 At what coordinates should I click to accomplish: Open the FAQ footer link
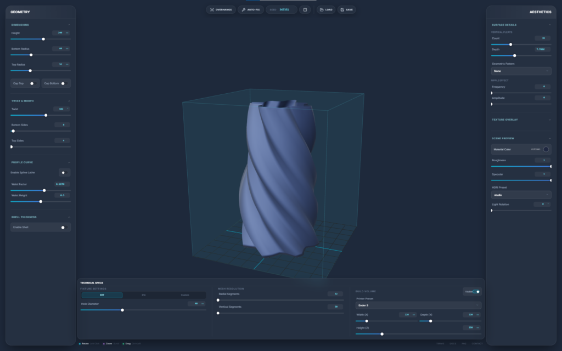(464, 343)
